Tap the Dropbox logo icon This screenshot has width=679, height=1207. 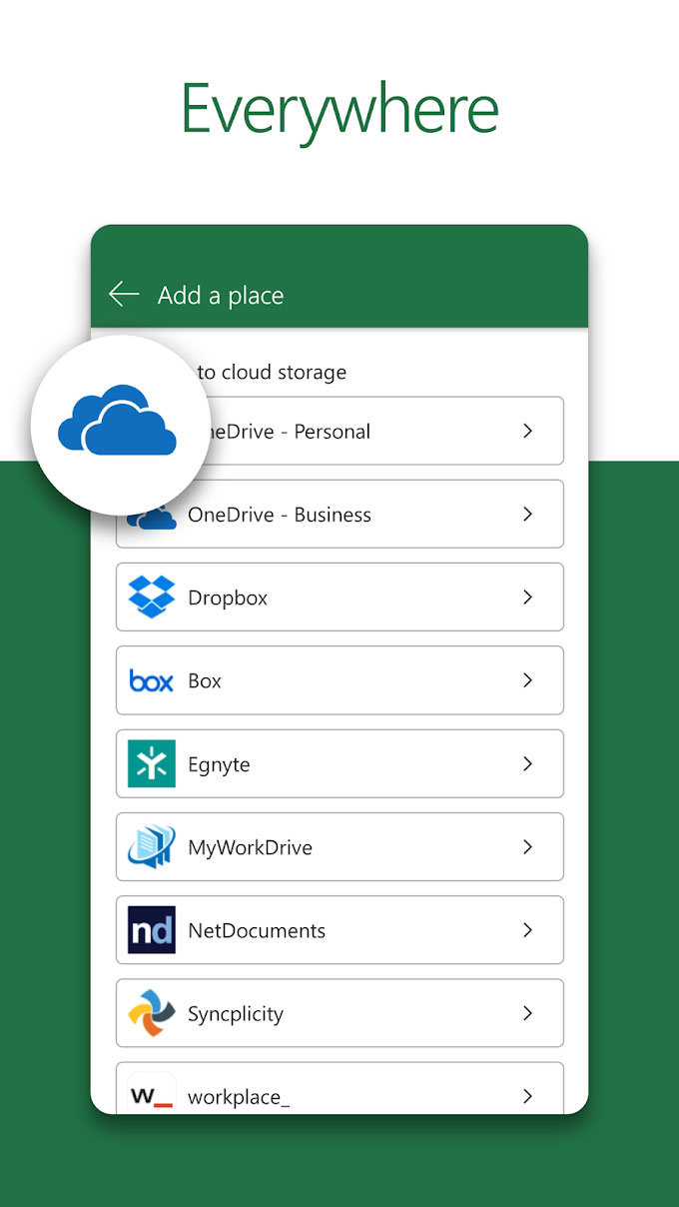(x=152, y=598)
